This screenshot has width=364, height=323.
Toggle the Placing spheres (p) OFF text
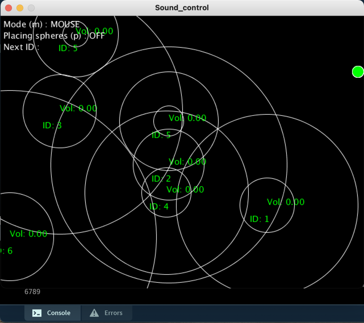click(x=54, y=36)
